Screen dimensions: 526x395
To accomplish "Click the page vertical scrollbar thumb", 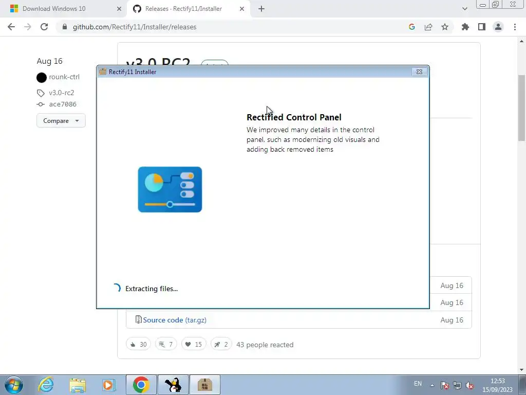I will click(x=521, y=107).
